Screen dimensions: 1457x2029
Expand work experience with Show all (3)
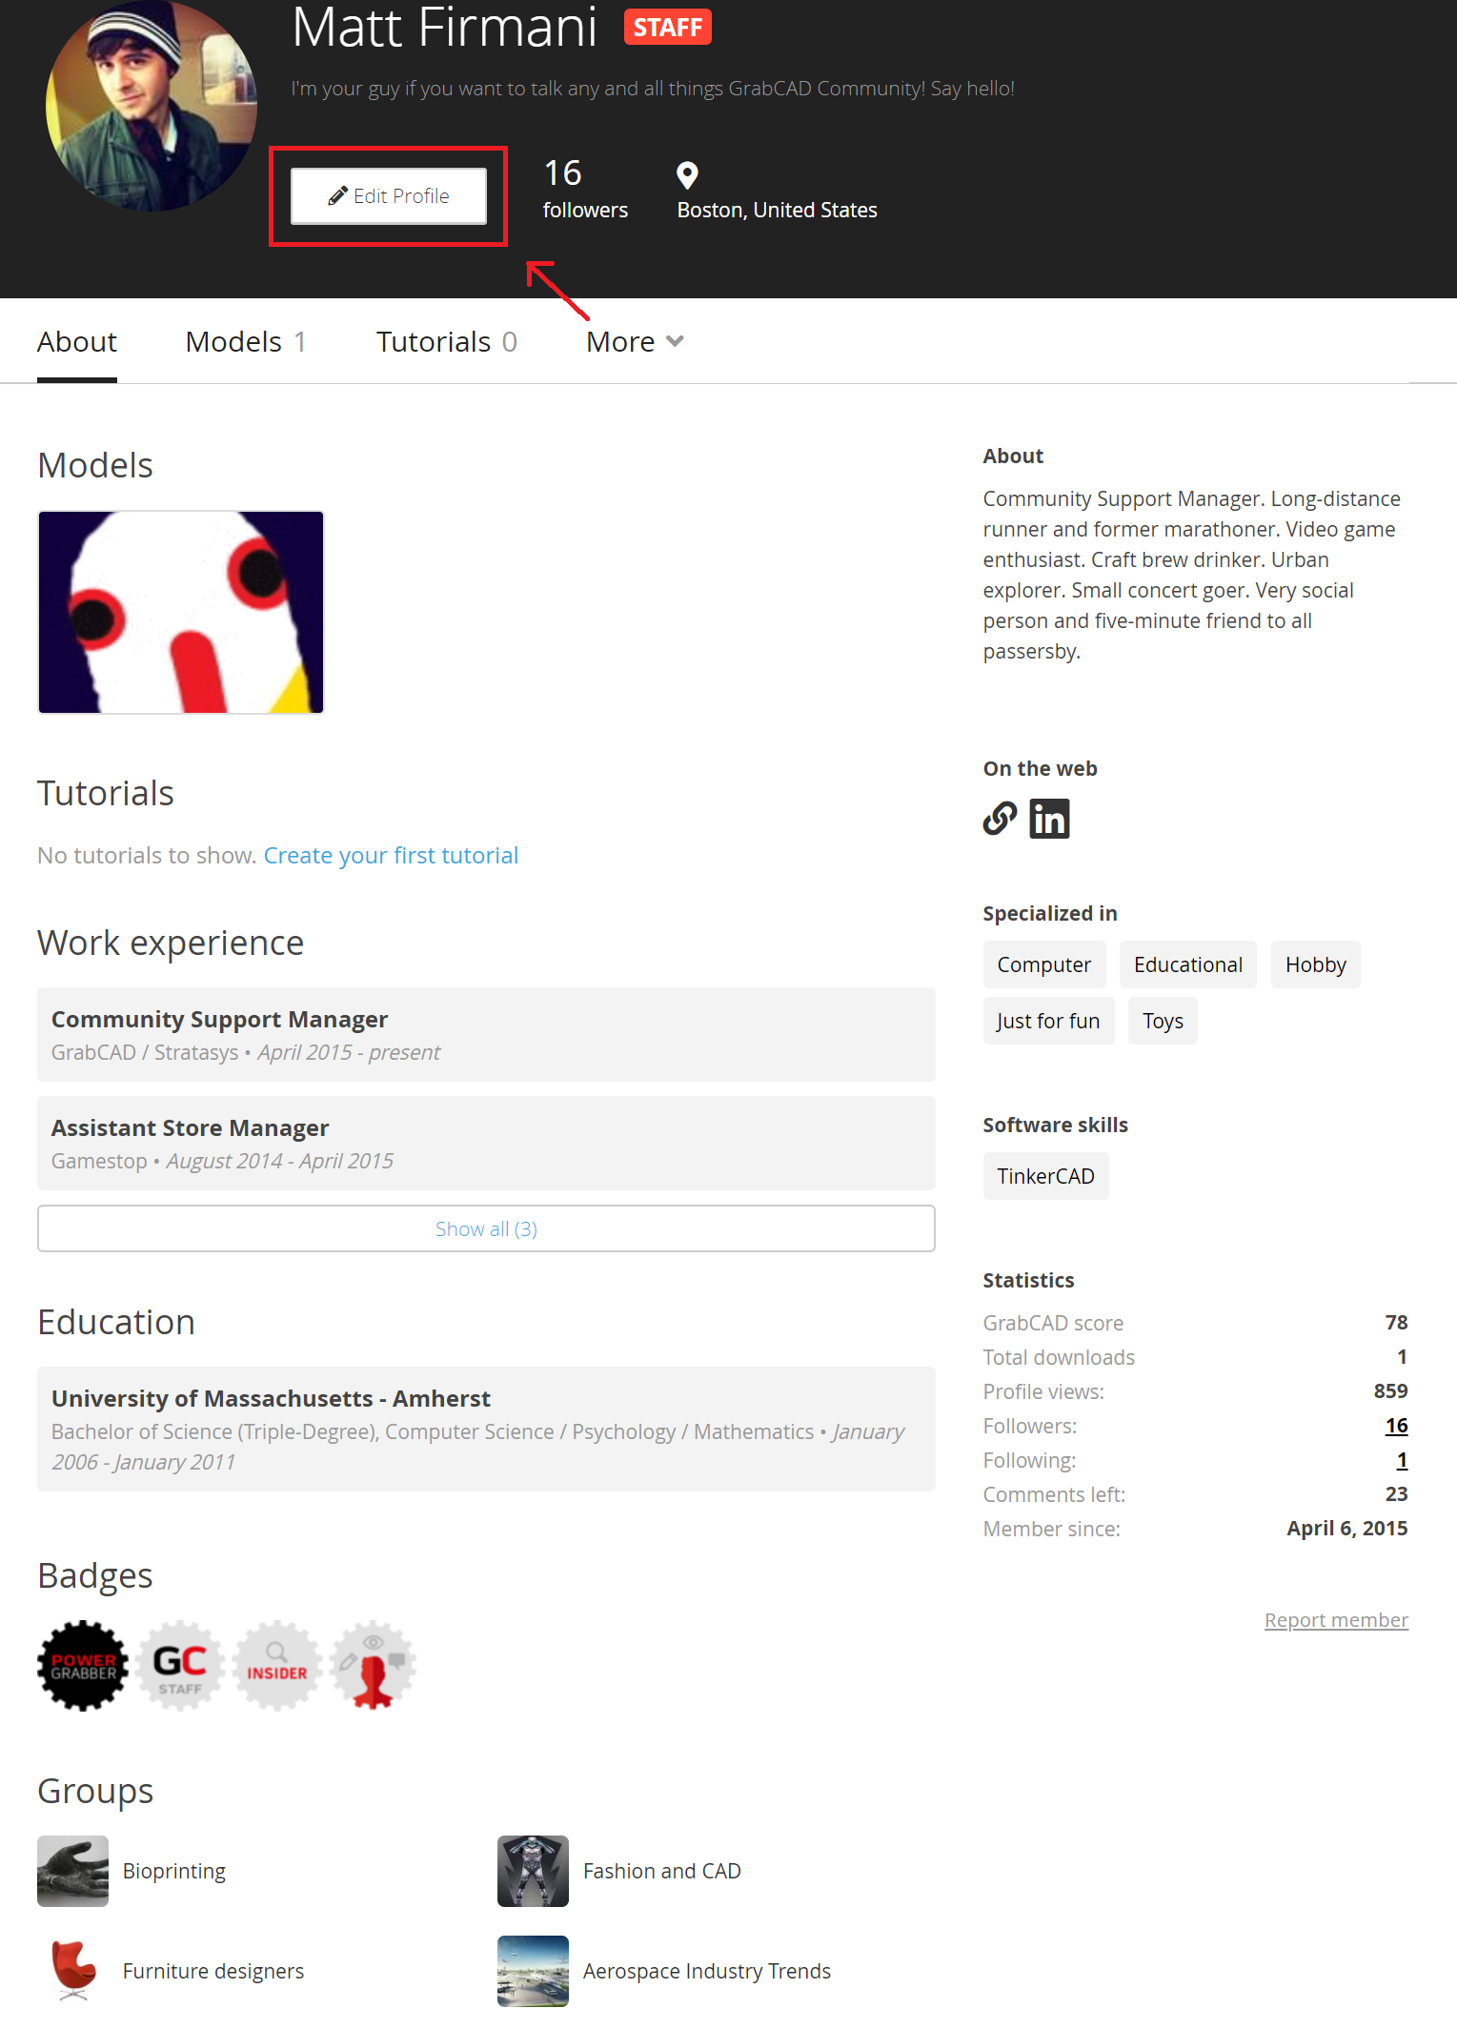486,1228
